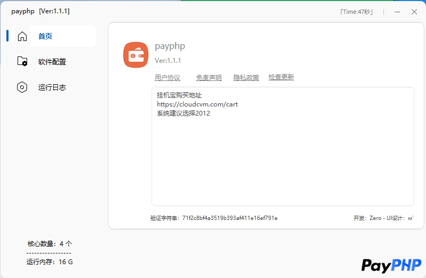426x278 pixels.
Task: Open the 软件配置 tab
Action: pyautogui.click(x=52, y=62)
